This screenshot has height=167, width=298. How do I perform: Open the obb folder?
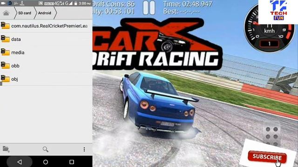(x=46, y=66)
